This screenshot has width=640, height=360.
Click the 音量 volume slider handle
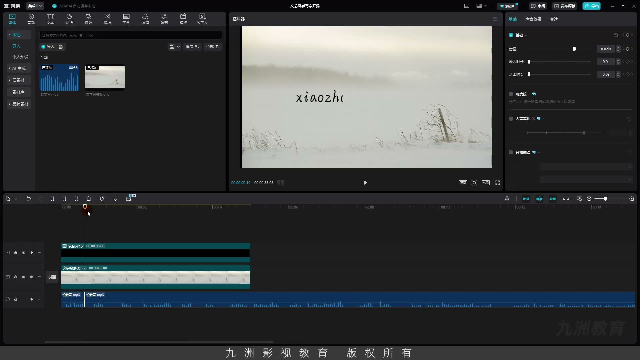(x=574, y=49)
